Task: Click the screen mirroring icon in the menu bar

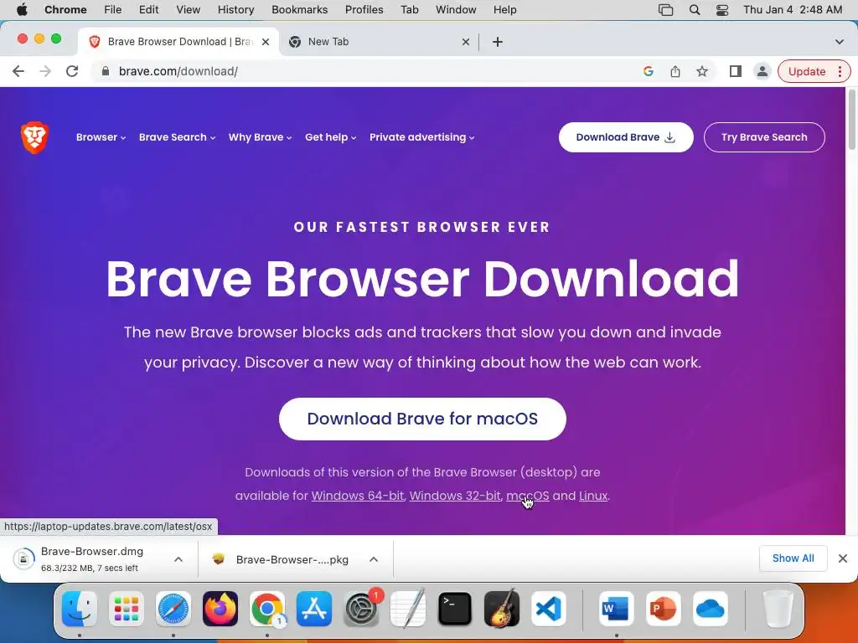Action: pyautogui.click(x=665, y=10)
